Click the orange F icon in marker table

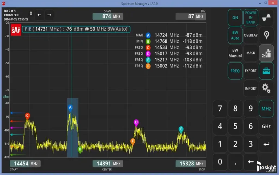148,66
